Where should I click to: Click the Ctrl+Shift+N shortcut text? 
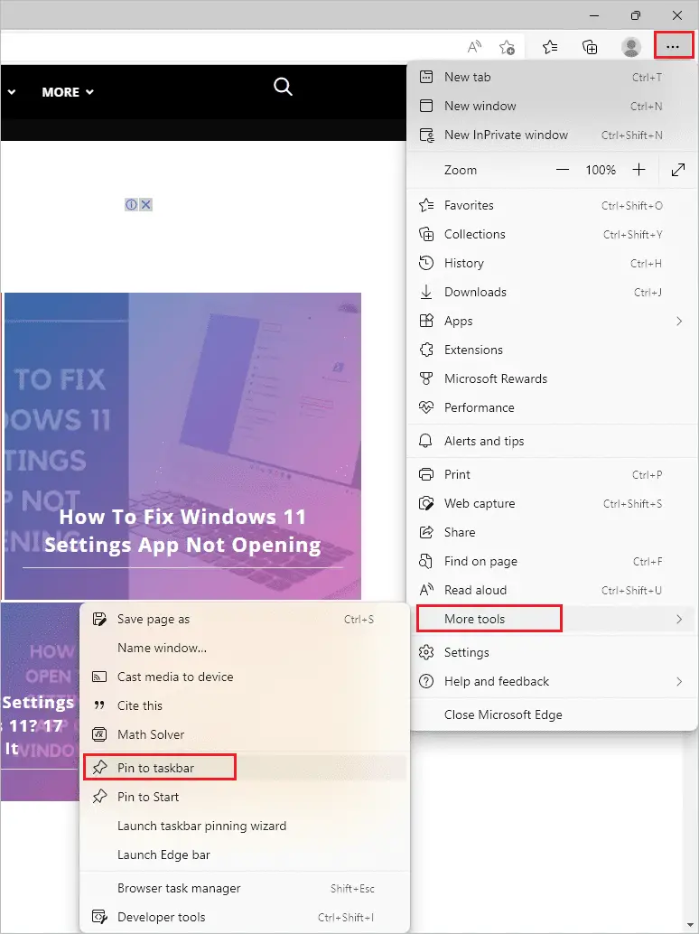632,135
